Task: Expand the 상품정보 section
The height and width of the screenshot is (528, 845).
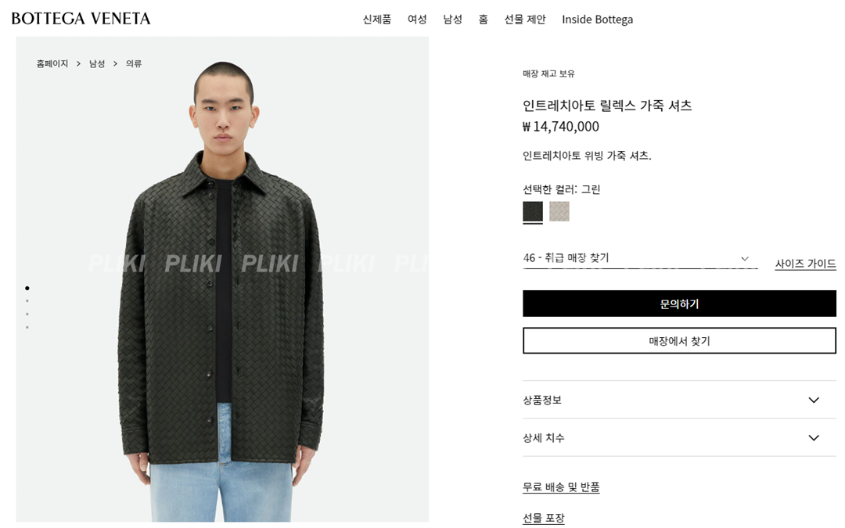Action: point(679,400)
